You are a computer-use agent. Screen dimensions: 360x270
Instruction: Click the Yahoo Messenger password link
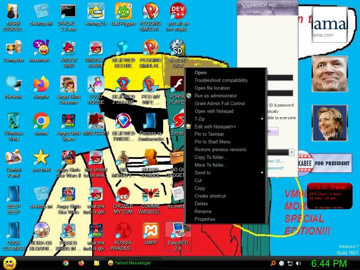276,168
